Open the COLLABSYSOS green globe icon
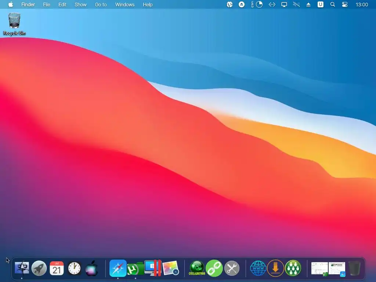Image resolution: width=376 pixels, height=282 pixels. [197, 268]
